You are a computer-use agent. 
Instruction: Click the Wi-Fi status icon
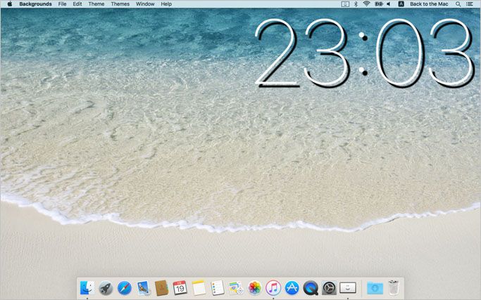366,4
